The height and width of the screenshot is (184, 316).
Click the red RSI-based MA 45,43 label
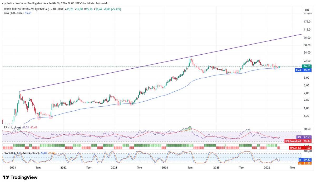(x=298, y=141)
